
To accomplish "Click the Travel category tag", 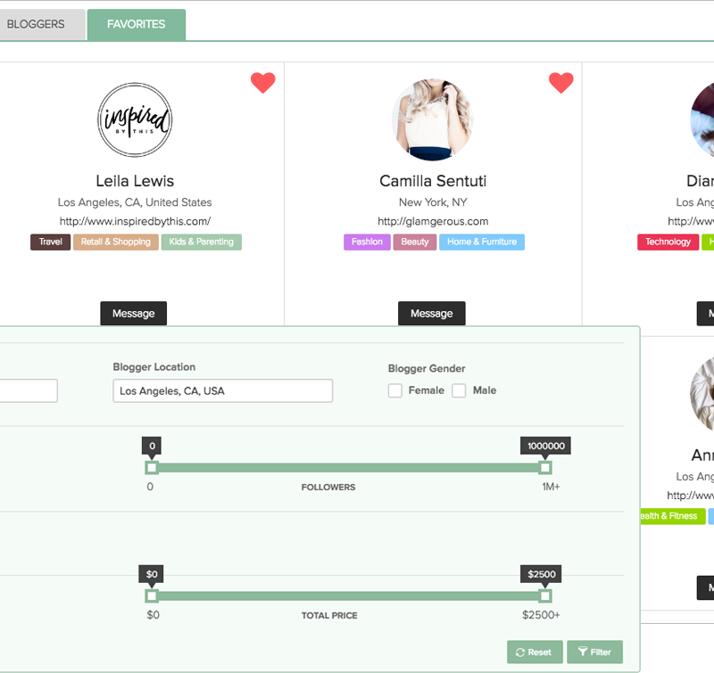I will click(51, 242).
